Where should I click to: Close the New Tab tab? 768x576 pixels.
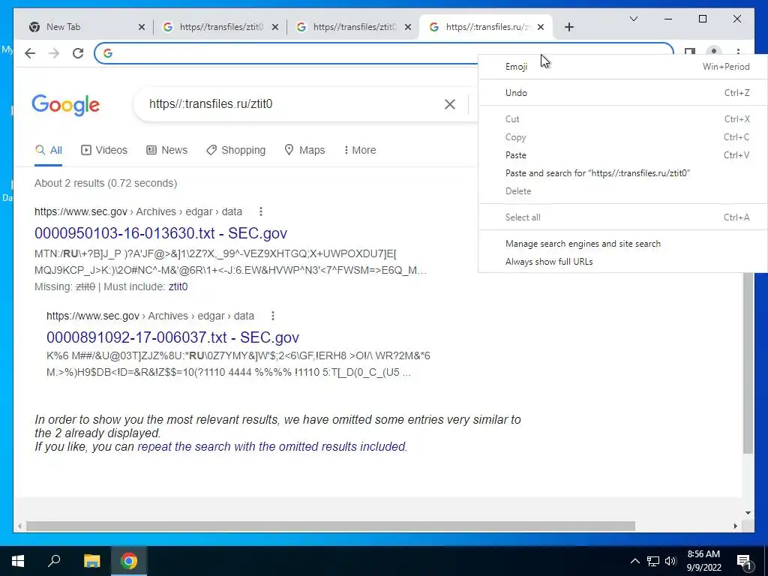tap(142, 28)
